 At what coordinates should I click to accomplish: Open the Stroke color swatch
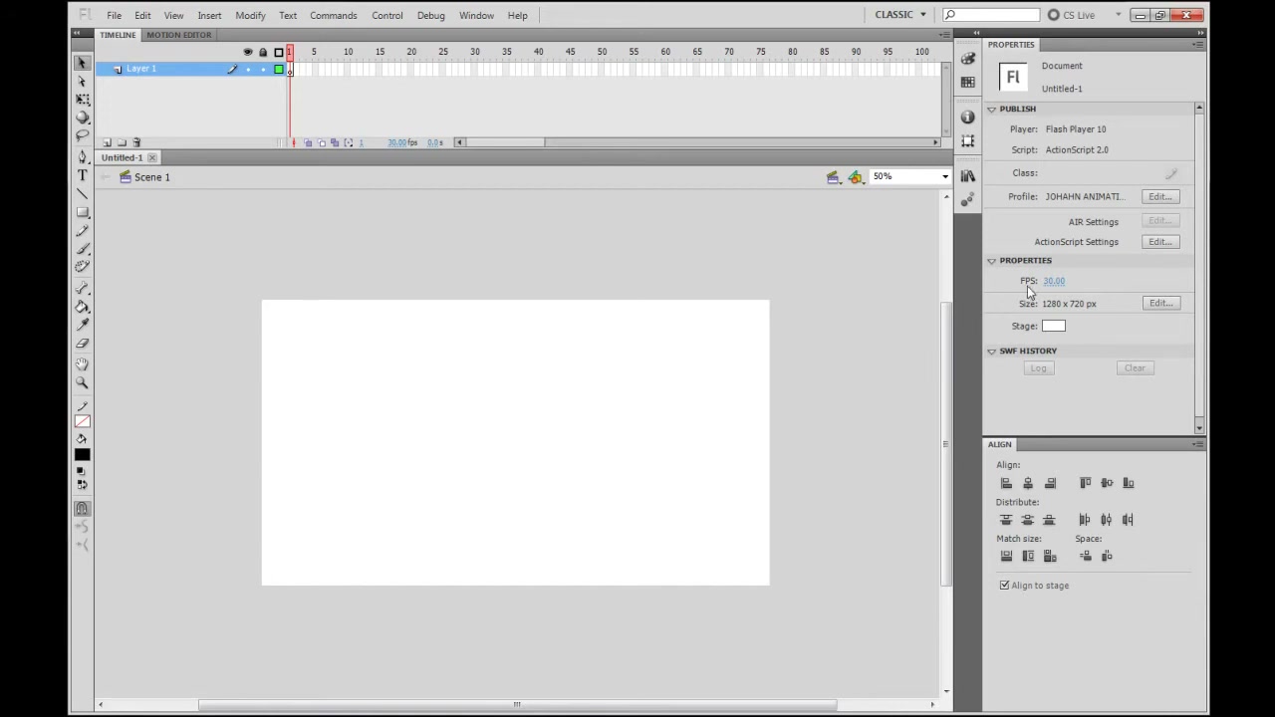[x=83, y=421]
